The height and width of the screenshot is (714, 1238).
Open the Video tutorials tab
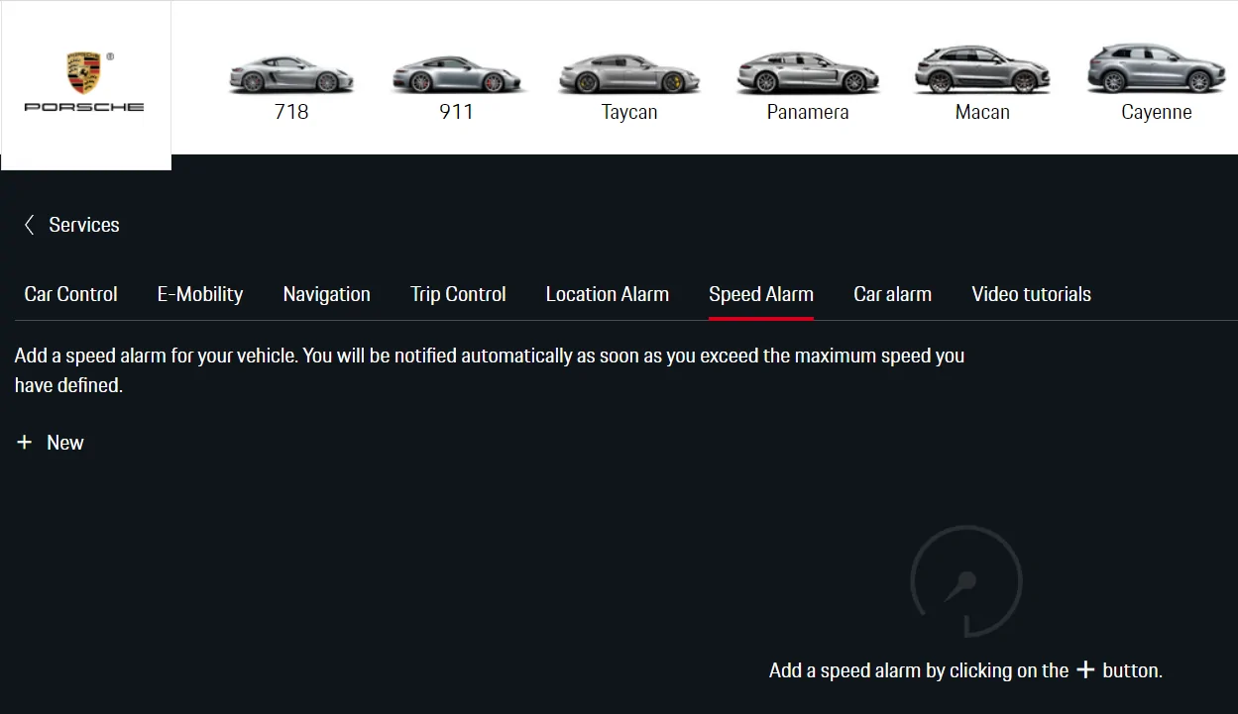click(x=1032, y=294)
